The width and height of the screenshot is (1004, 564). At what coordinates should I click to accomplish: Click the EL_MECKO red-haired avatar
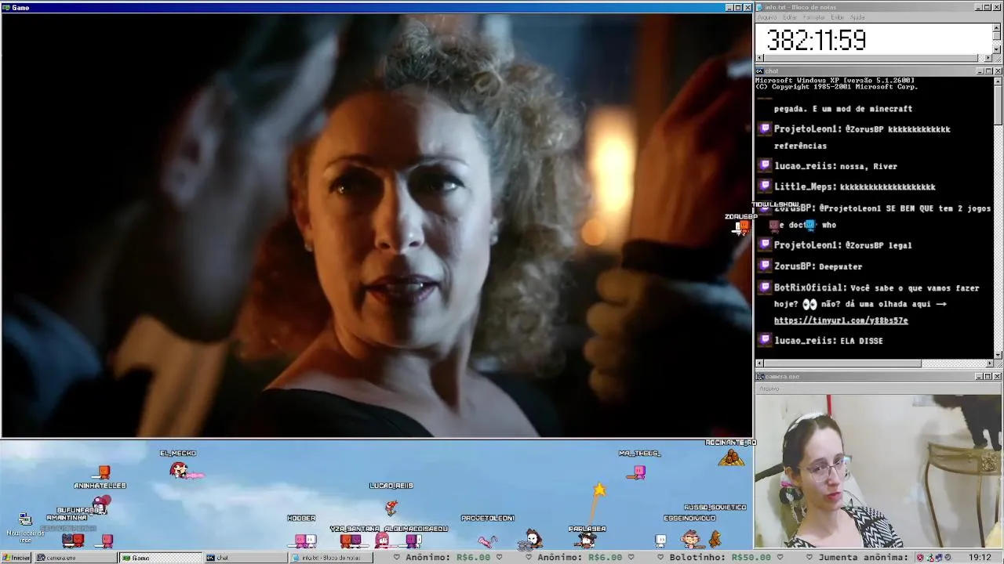[180, 469]
